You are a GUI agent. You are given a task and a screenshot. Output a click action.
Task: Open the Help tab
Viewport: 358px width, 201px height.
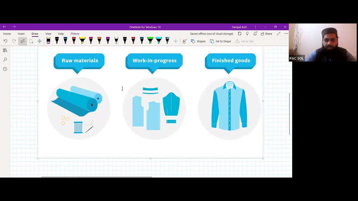pyautogui.click(x=61, y=34)
